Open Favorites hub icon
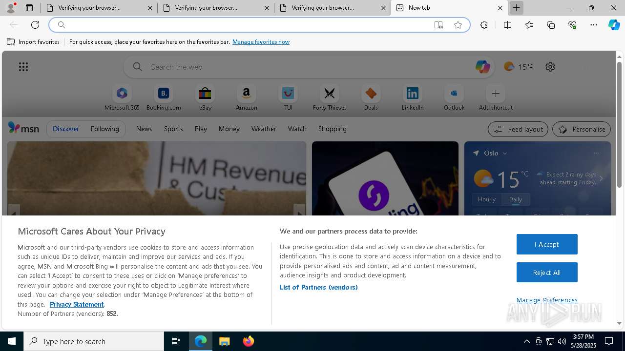Viewport: 625px width, 351px height. pyautogui.click(x=529, y=25)
